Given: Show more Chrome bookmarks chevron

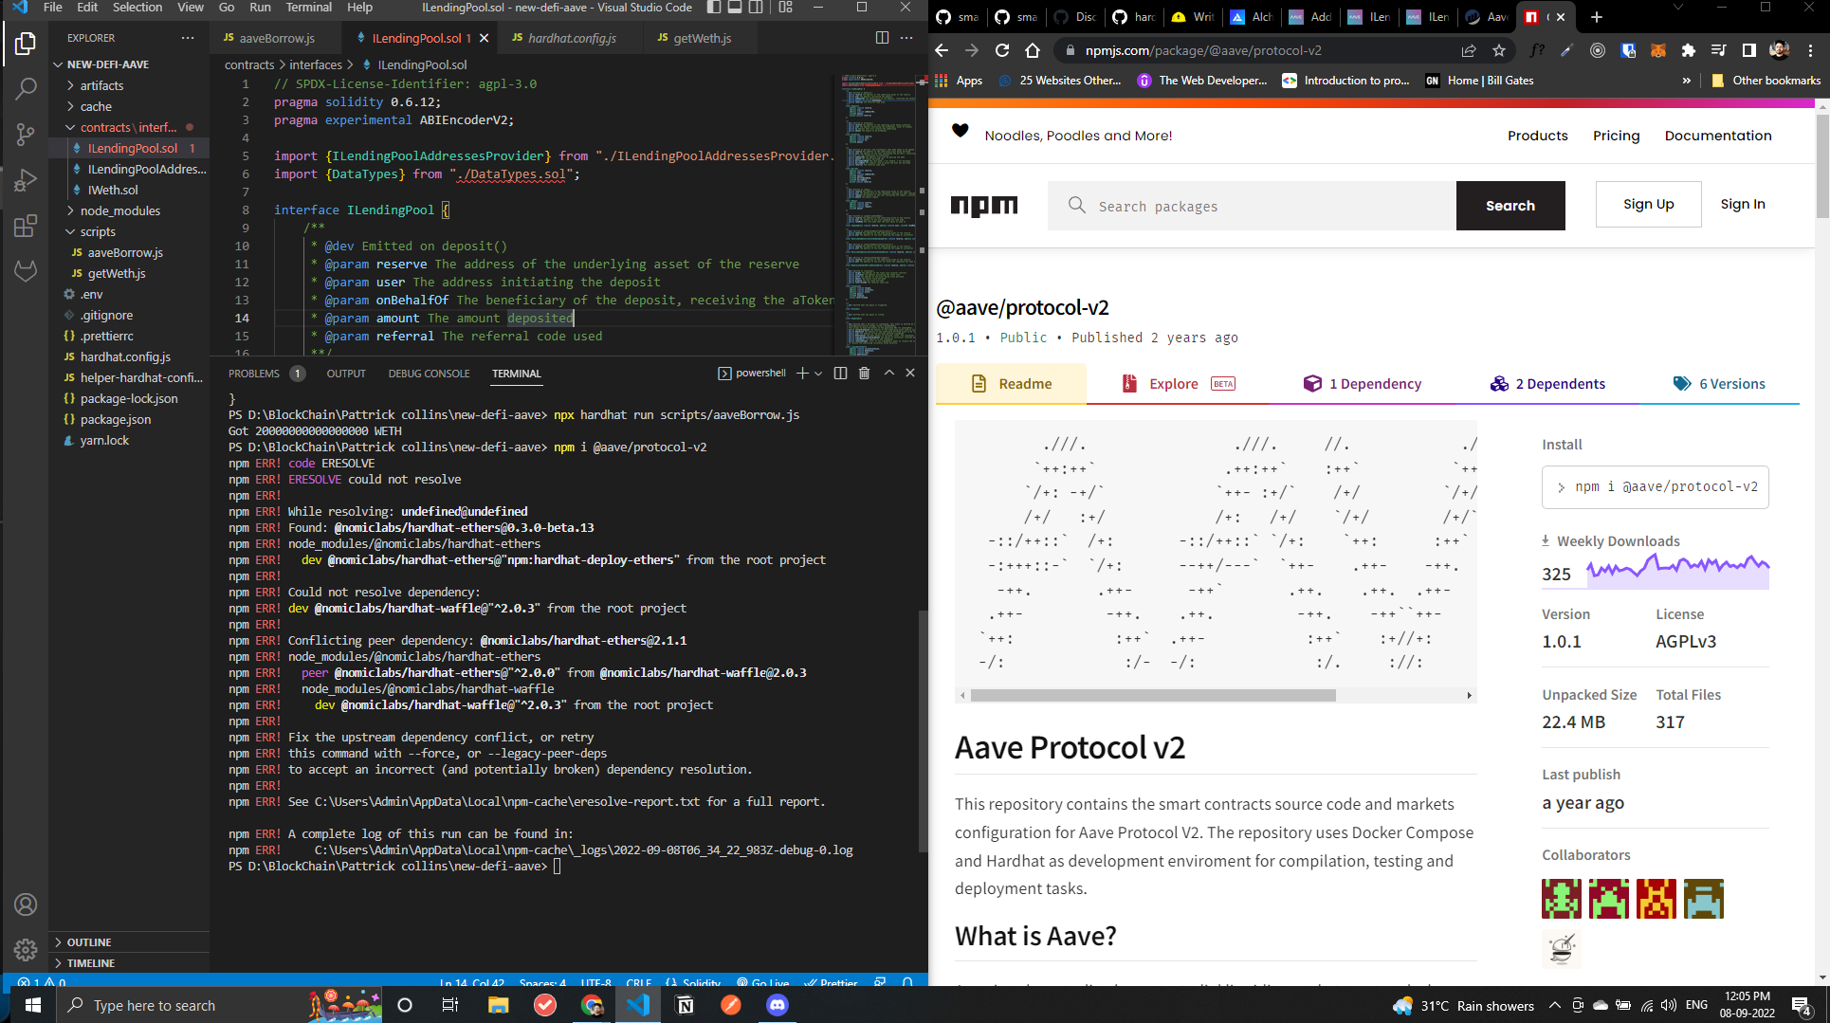Looking at the screenshot, I should pos(1686,81).
